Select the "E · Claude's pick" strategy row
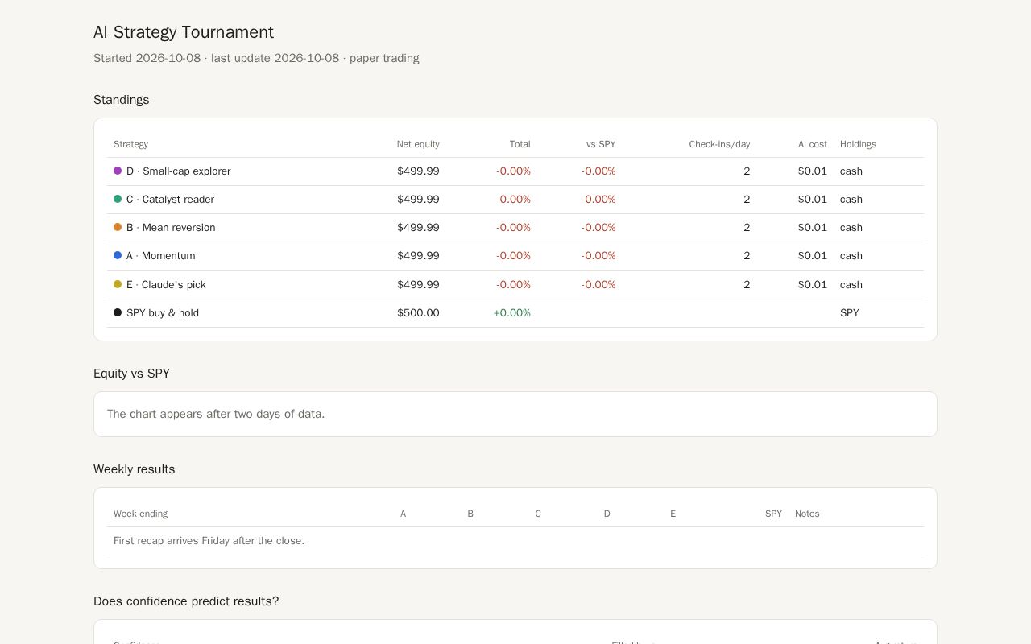The width and height of the screenshot is (1031, 644). [515, 285]
